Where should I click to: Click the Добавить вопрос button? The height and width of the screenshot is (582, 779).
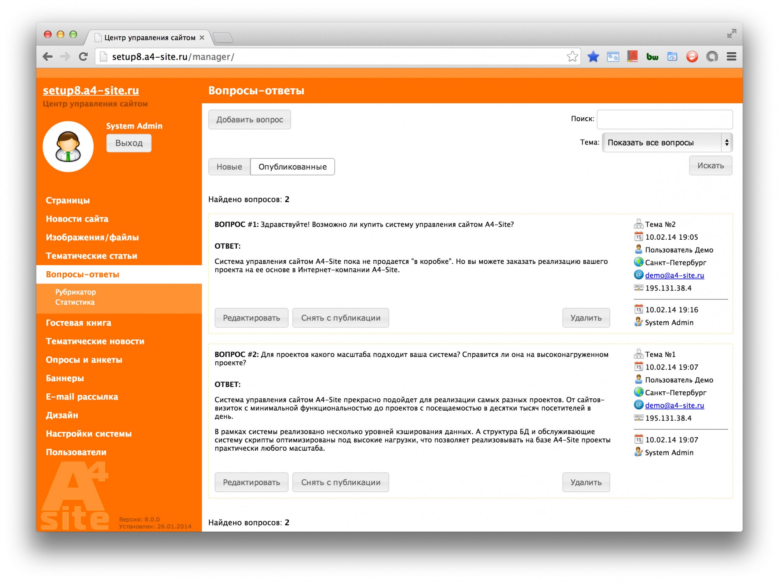coord(249,119)
